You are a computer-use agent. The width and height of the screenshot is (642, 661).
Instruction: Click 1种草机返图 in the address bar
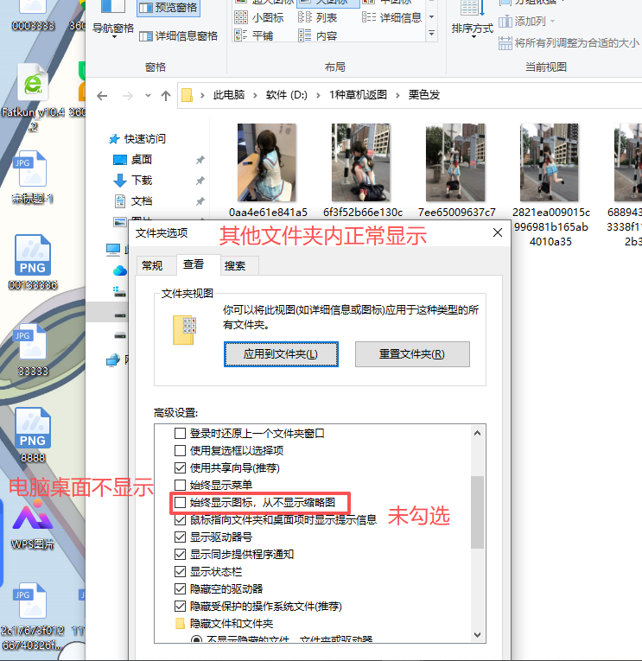coord(358,95)
